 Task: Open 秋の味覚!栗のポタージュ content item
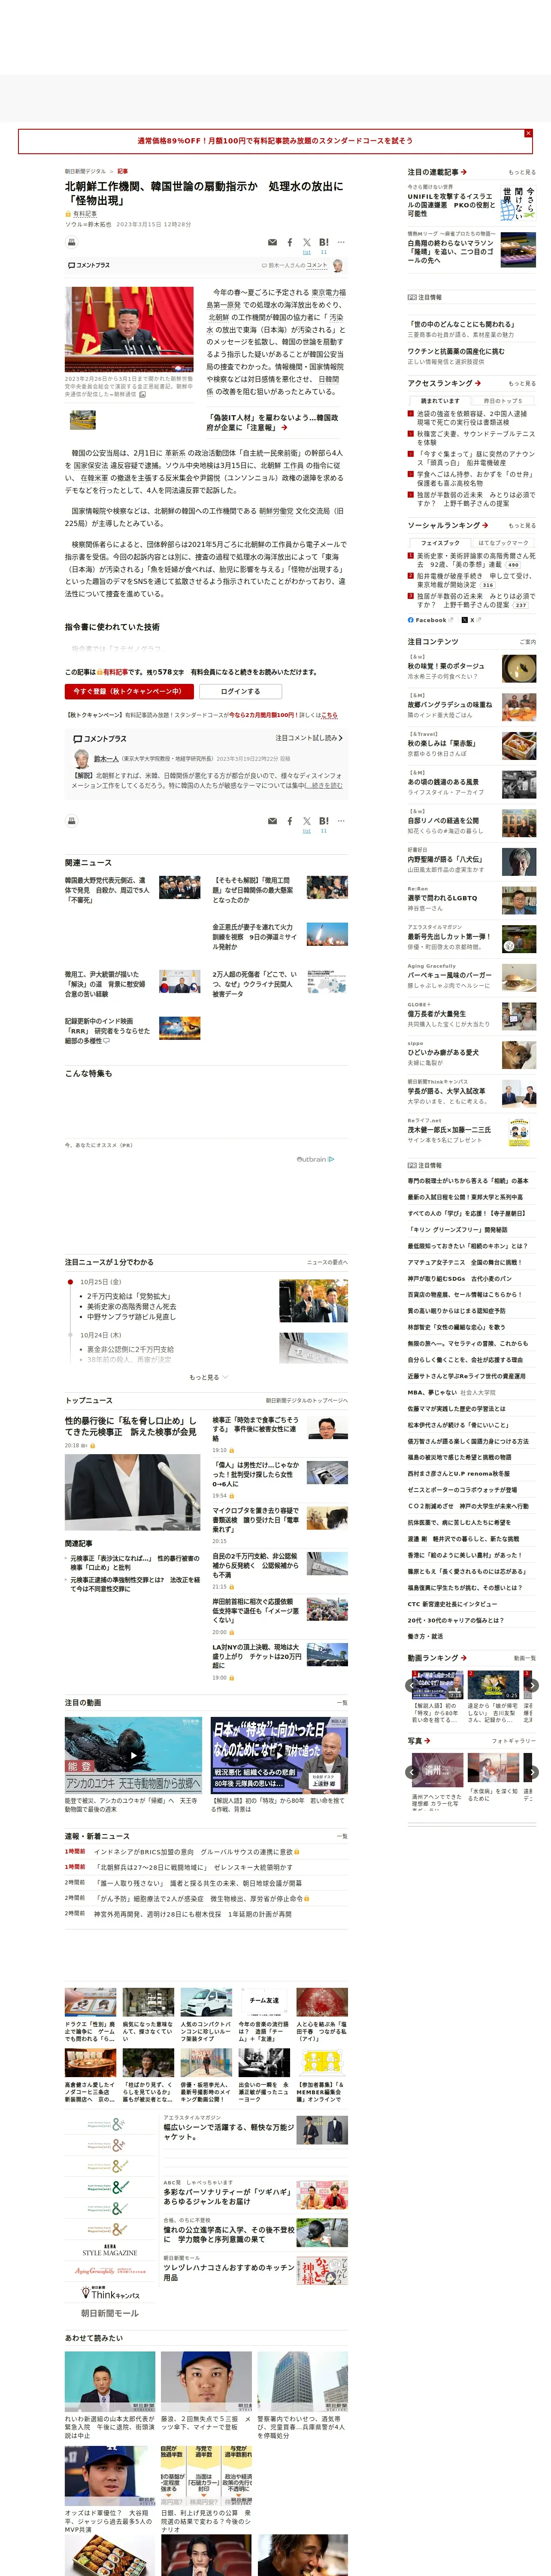(x=471, y=667)
